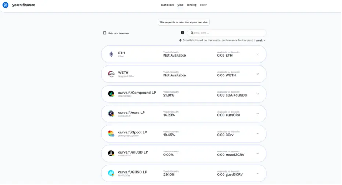
Task: Focus the ETH, CRV search input
Action: coord(227,33)
